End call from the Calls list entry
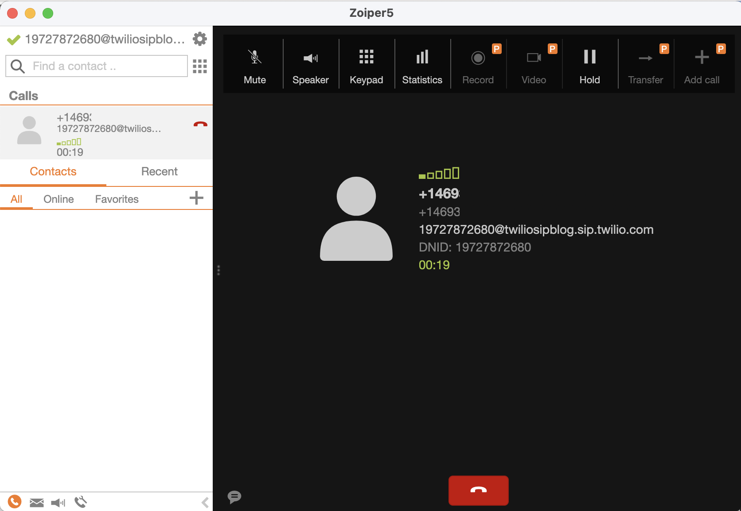The image size is (741, 511). pos(200,124)
